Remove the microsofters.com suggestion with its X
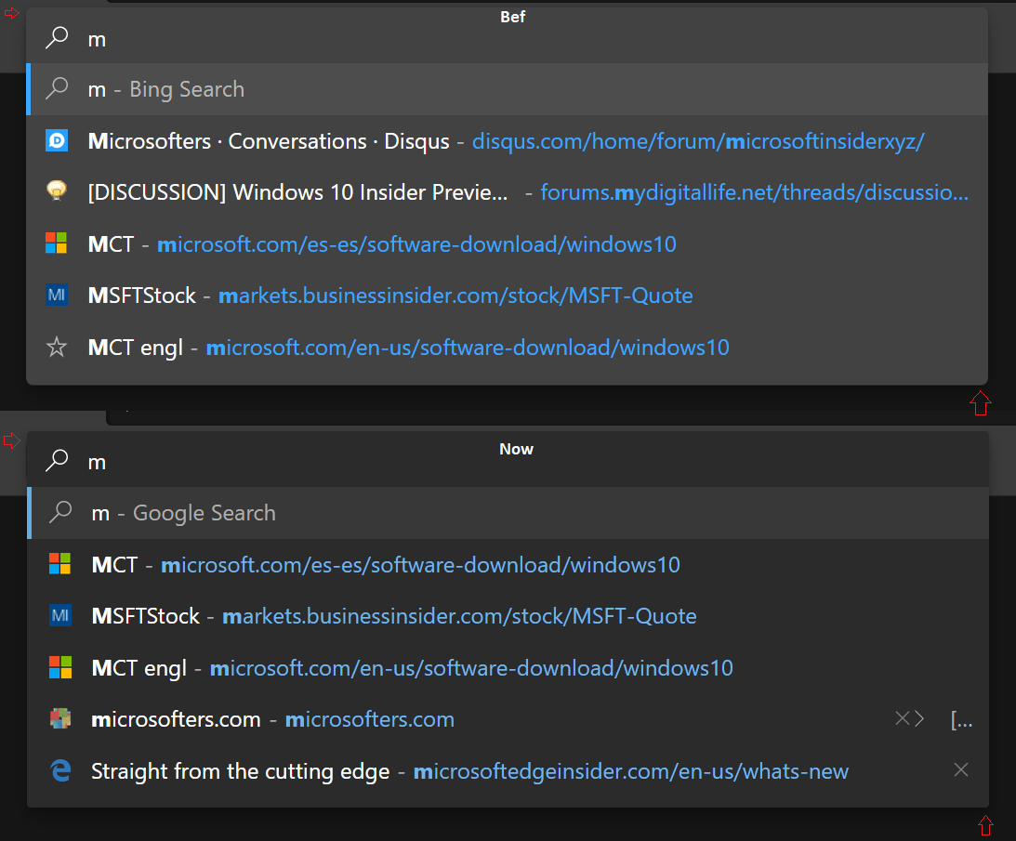The width and height of the screenshot is (1016, 841). click(902, 718)
